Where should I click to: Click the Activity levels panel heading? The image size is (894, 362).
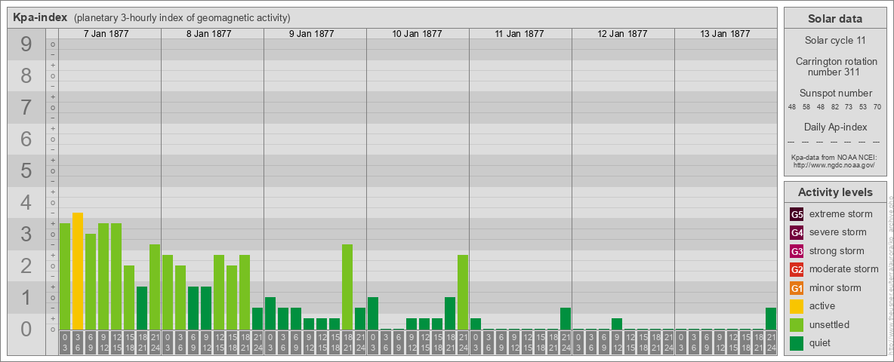click(x=835, y=192)
